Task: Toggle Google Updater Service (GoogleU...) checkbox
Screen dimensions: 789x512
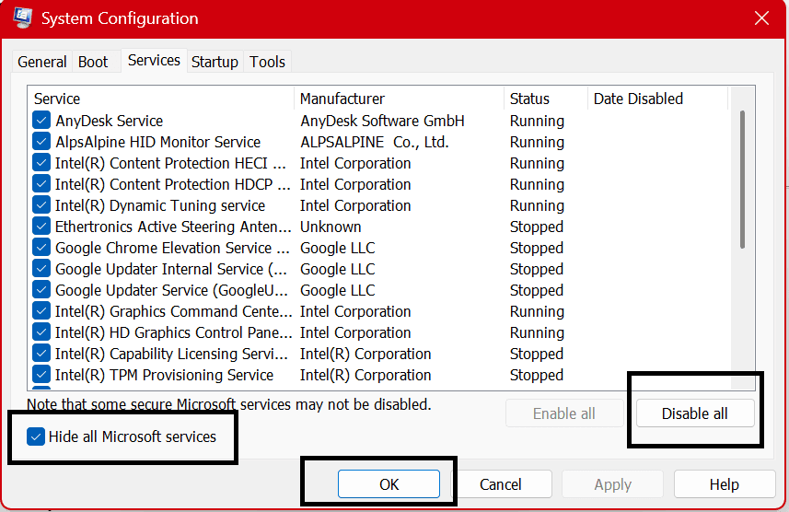Action: [41, 289]
